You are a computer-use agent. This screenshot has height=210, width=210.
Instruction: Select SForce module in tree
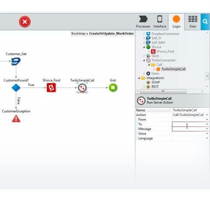[156, 47]
